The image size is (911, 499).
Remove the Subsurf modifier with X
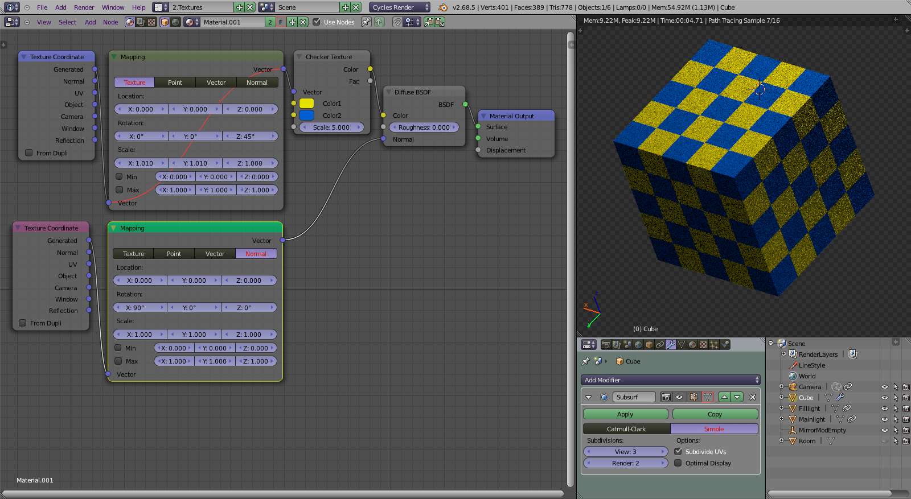[753, 397]
